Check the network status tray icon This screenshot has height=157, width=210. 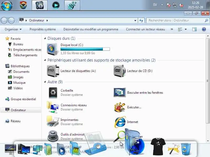175,5
